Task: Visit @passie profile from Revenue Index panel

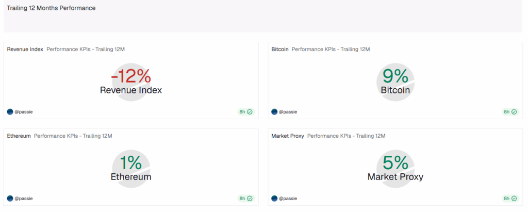Action: tap(24, 111)
